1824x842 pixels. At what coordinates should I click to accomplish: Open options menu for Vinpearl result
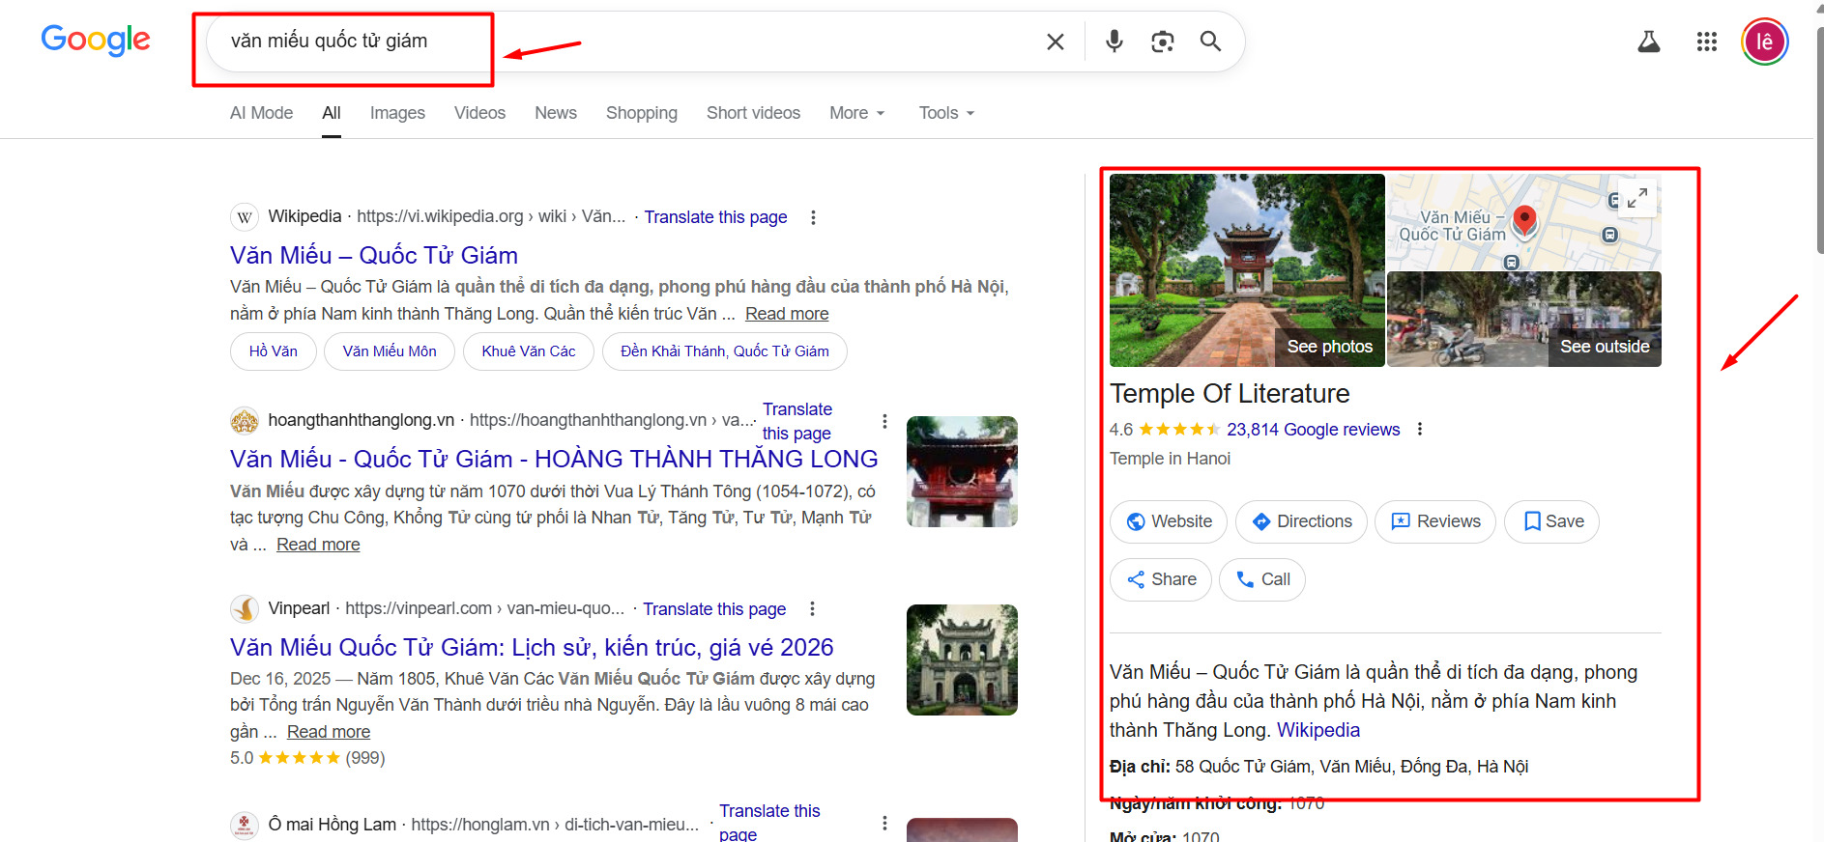pos(812,608)
